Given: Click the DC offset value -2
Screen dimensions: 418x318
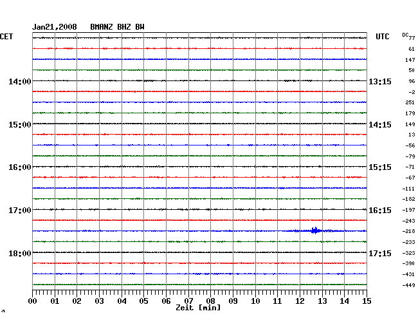Looking at the screenshot, I should tap(412, 92).
